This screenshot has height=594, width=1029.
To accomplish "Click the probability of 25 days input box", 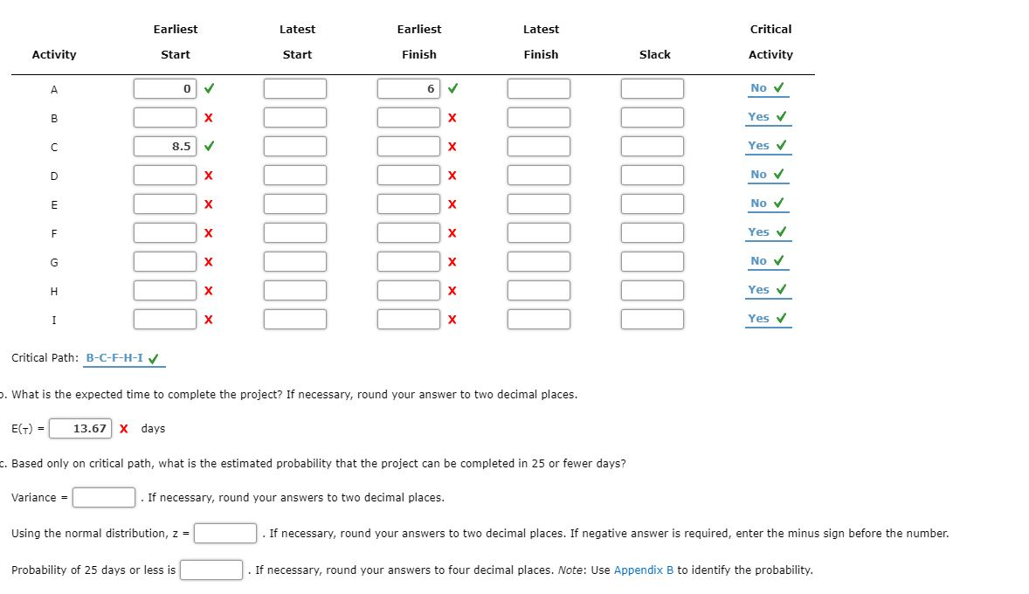I will coord(211,570).
